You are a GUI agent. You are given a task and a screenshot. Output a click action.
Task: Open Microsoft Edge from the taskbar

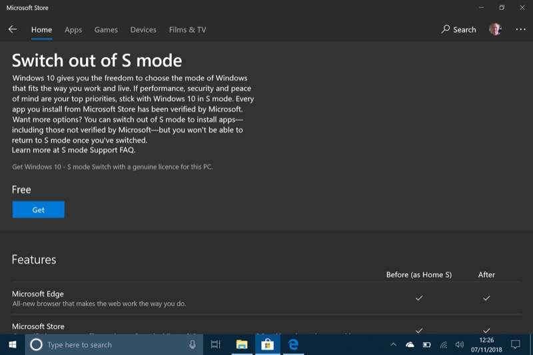tap(293, 344)
